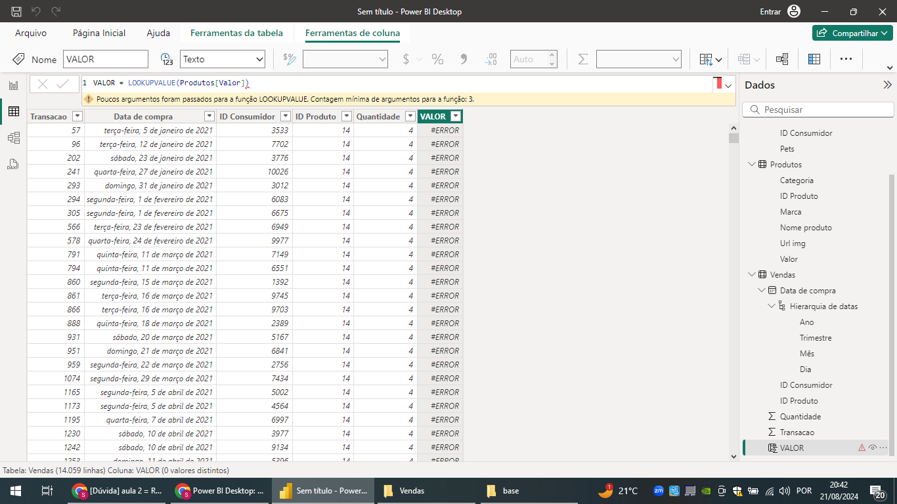Commit the formula with the checkmark icon
Screen dimensions: 897x504
click(63, 84)
